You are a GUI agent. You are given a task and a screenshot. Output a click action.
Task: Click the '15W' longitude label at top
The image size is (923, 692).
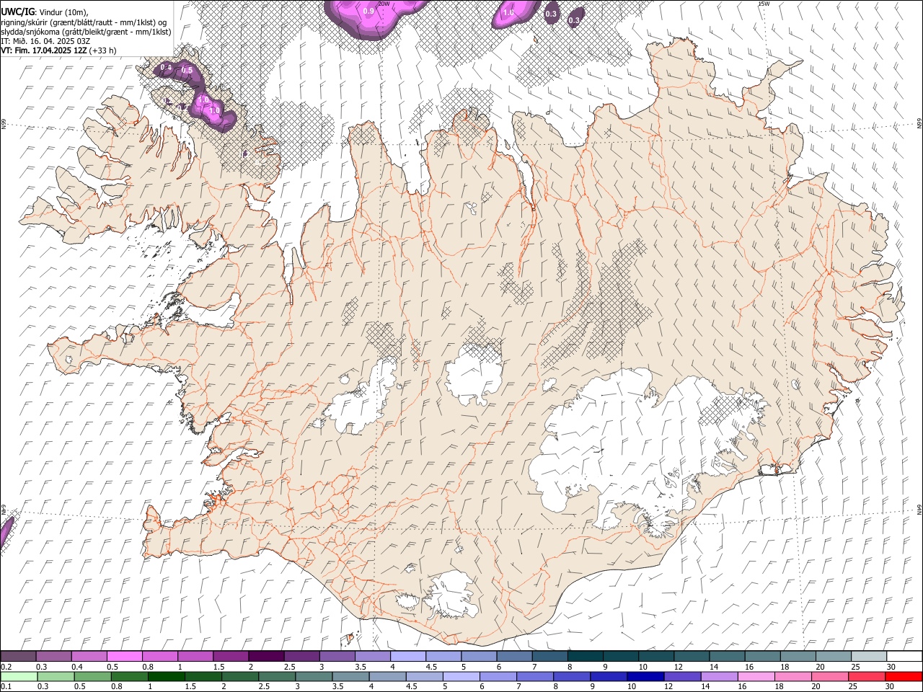tap(764, 4)
